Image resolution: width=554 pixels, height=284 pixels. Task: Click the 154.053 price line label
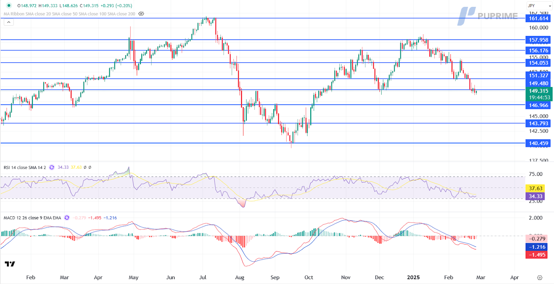tap(538, 63)
